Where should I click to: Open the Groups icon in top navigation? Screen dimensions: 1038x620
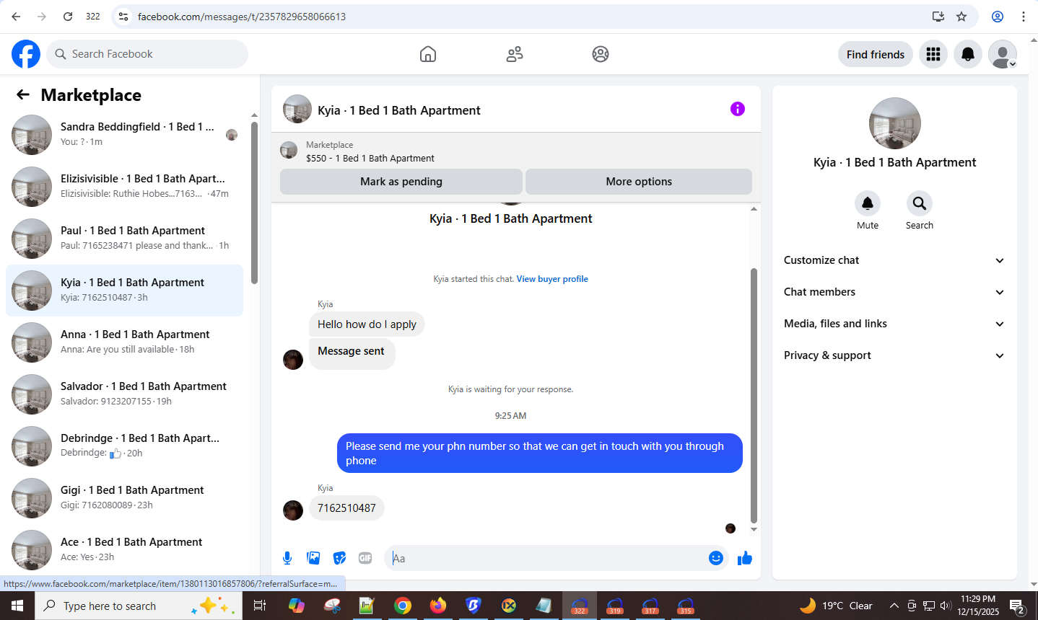601,54
